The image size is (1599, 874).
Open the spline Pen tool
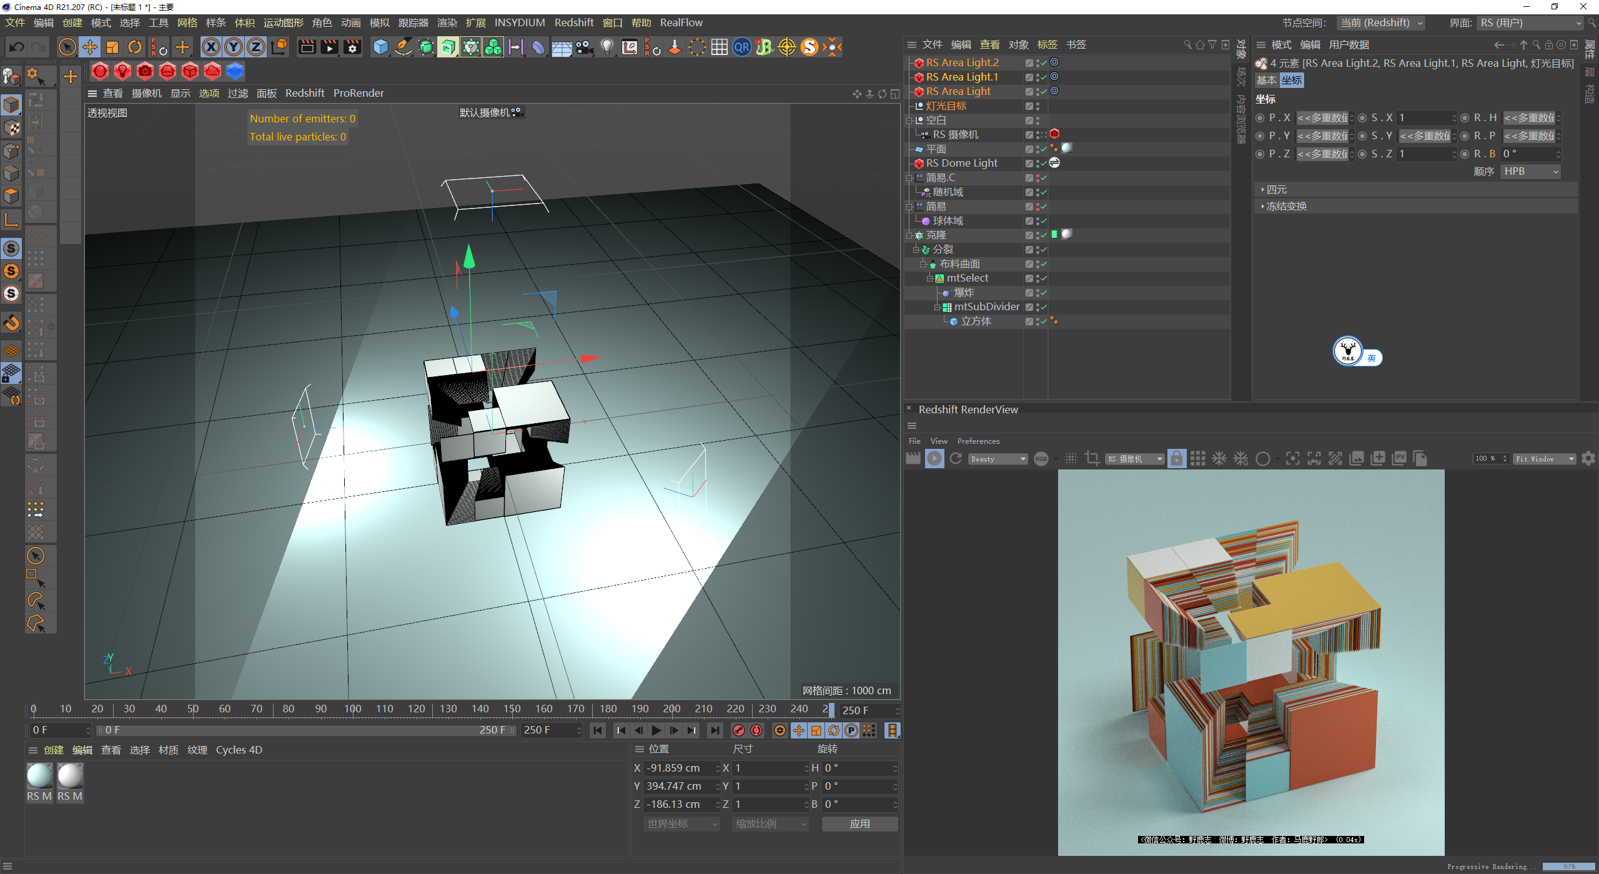(403, 47)
